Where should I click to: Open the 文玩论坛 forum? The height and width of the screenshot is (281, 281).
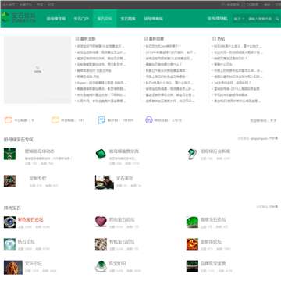(34, 264)
